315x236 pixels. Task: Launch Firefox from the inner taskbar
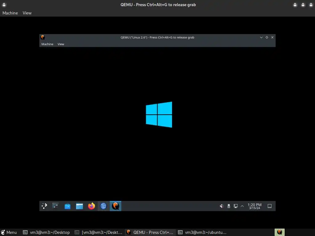click(91, 206)
